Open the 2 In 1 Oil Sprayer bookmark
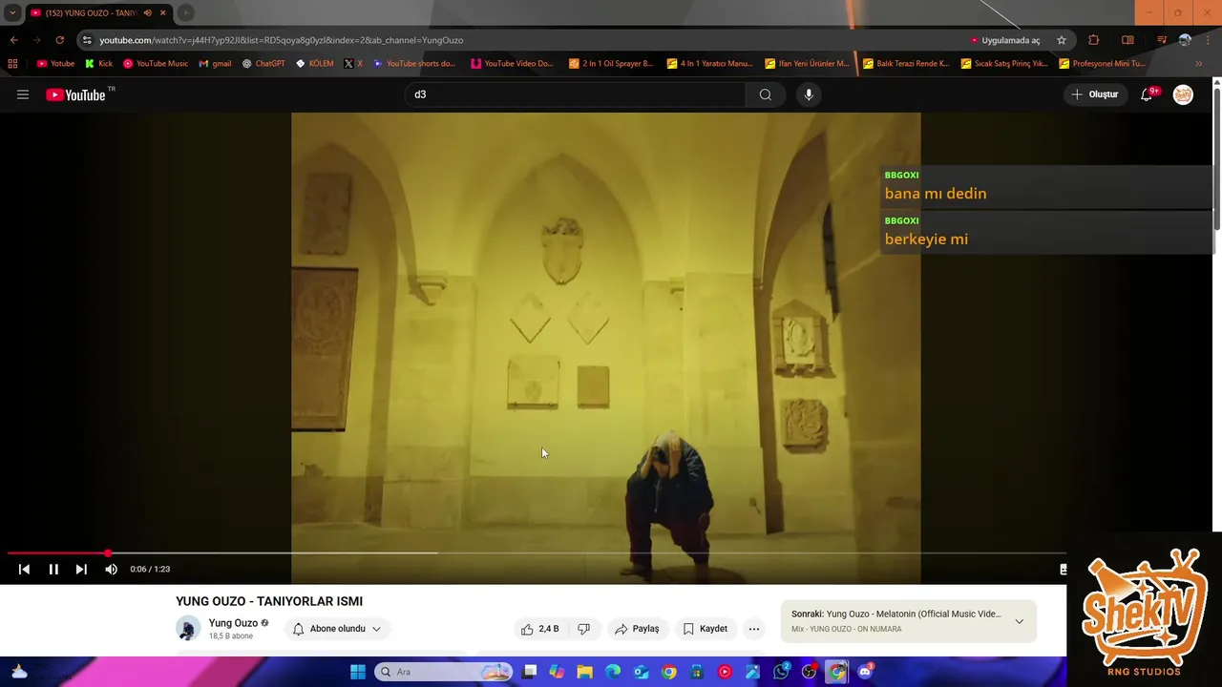Screen dimensions: 1222x687 click(x=610, y=64)
